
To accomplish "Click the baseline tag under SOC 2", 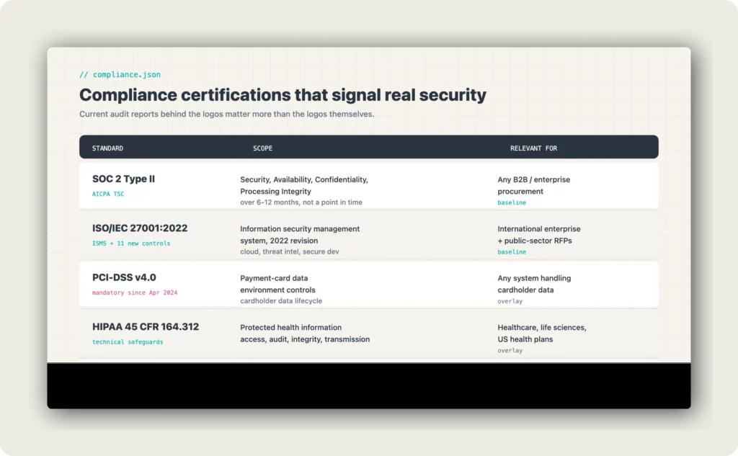I will coord(512,202).
